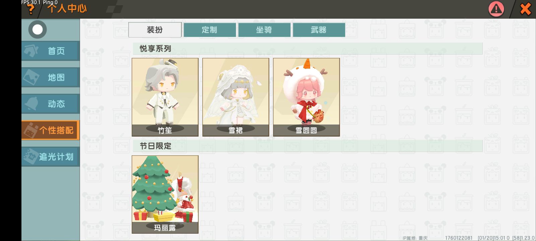Open the 追光计划 sidebar entry
536x241 pixels.
(51, 157)
